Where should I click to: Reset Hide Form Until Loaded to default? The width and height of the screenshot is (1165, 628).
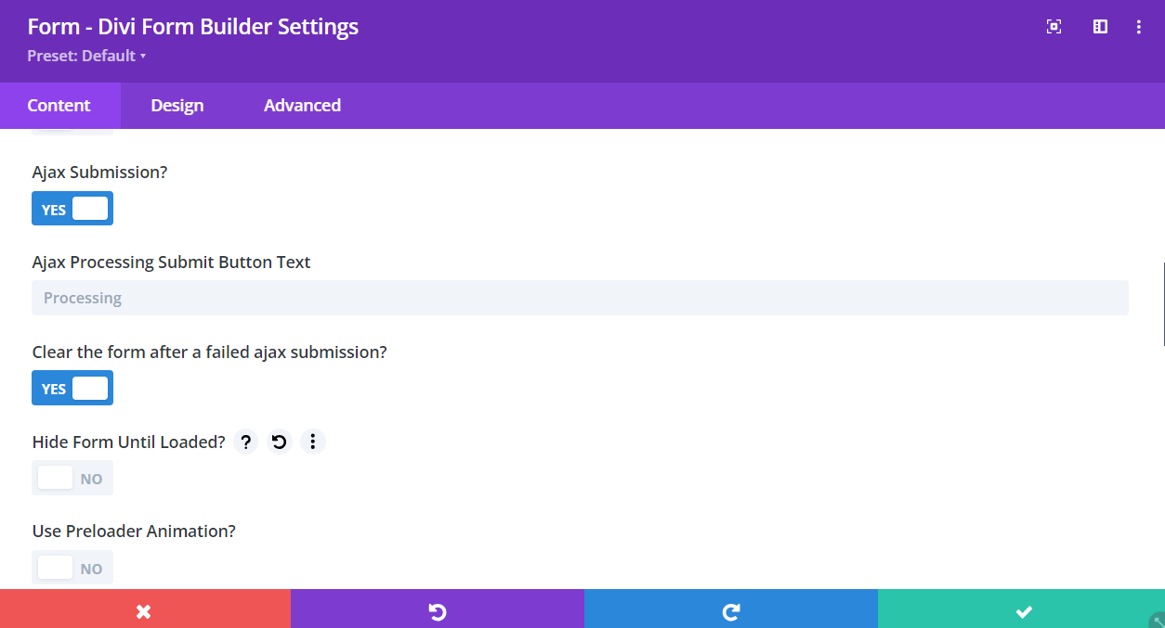(279, 442)
